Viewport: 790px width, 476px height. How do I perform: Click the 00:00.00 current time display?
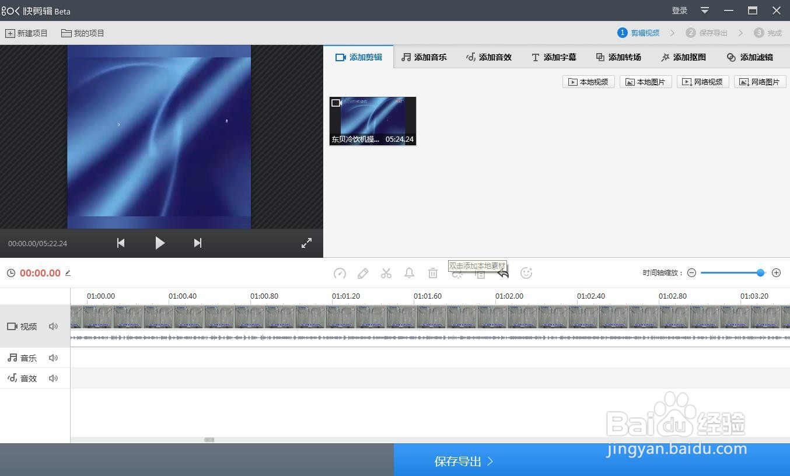40,273
